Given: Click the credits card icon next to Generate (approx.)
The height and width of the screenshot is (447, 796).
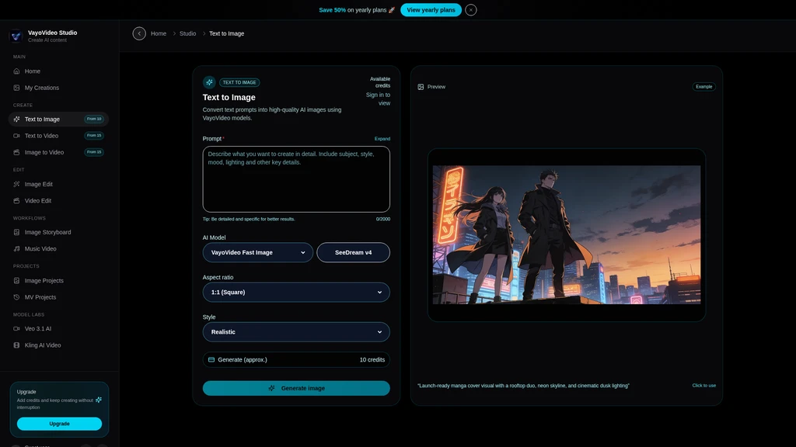Looking at the screenshot, I should (211, 360).
